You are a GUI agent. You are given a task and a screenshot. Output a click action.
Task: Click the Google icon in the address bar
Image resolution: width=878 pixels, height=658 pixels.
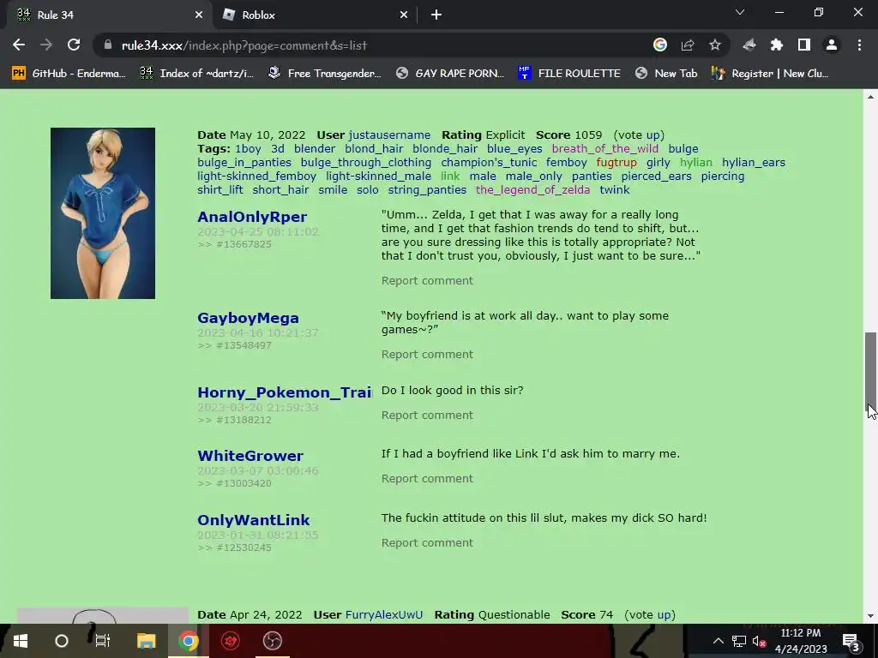[x=660, y=45]
